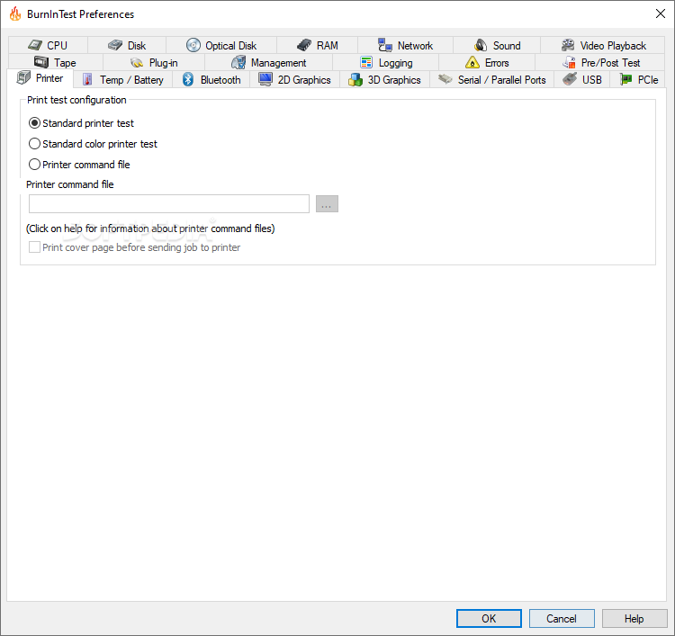Click the CPU chip icon

(x=35, y=45)
